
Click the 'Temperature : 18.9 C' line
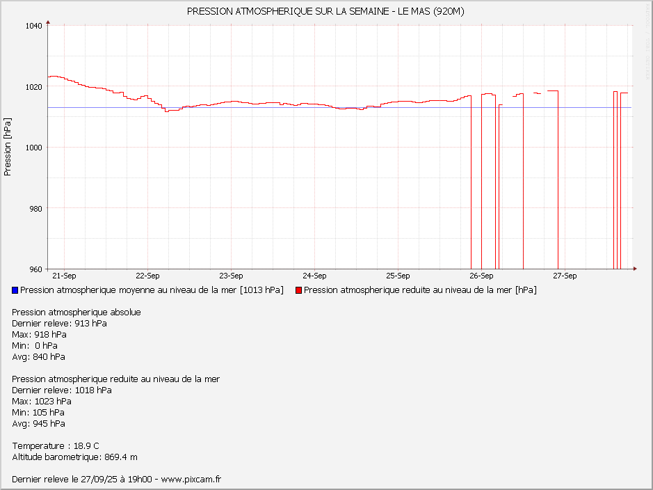coord(56,446)
